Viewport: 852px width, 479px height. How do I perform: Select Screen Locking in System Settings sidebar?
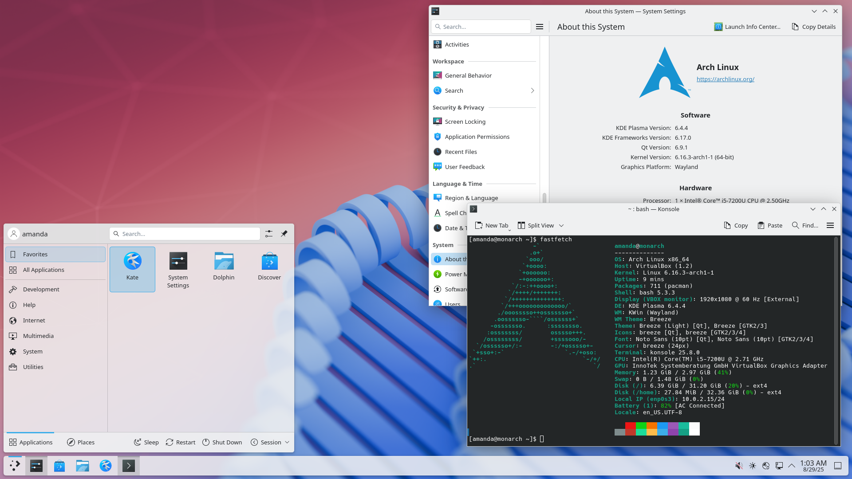(x=465, y=122)
